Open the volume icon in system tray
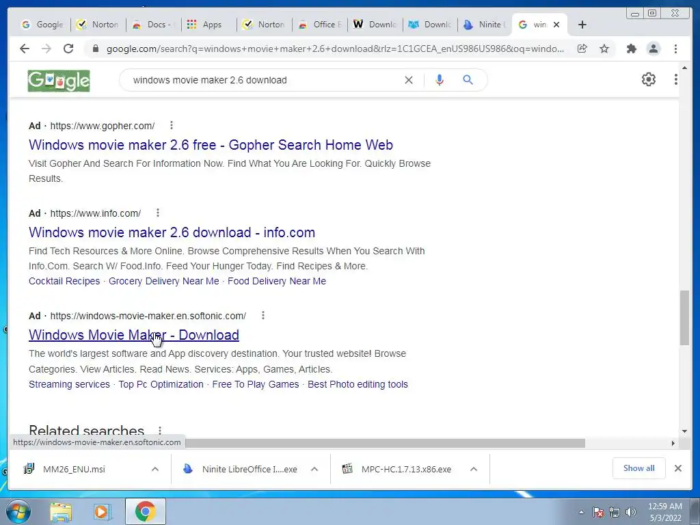 tap(630, 512)
